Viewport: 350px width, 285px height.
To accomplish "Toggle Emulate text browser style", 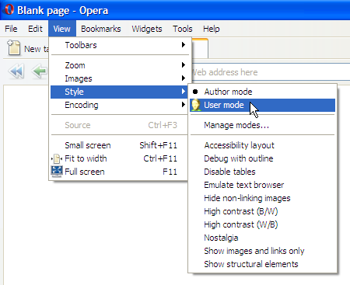I will (262, 185).
